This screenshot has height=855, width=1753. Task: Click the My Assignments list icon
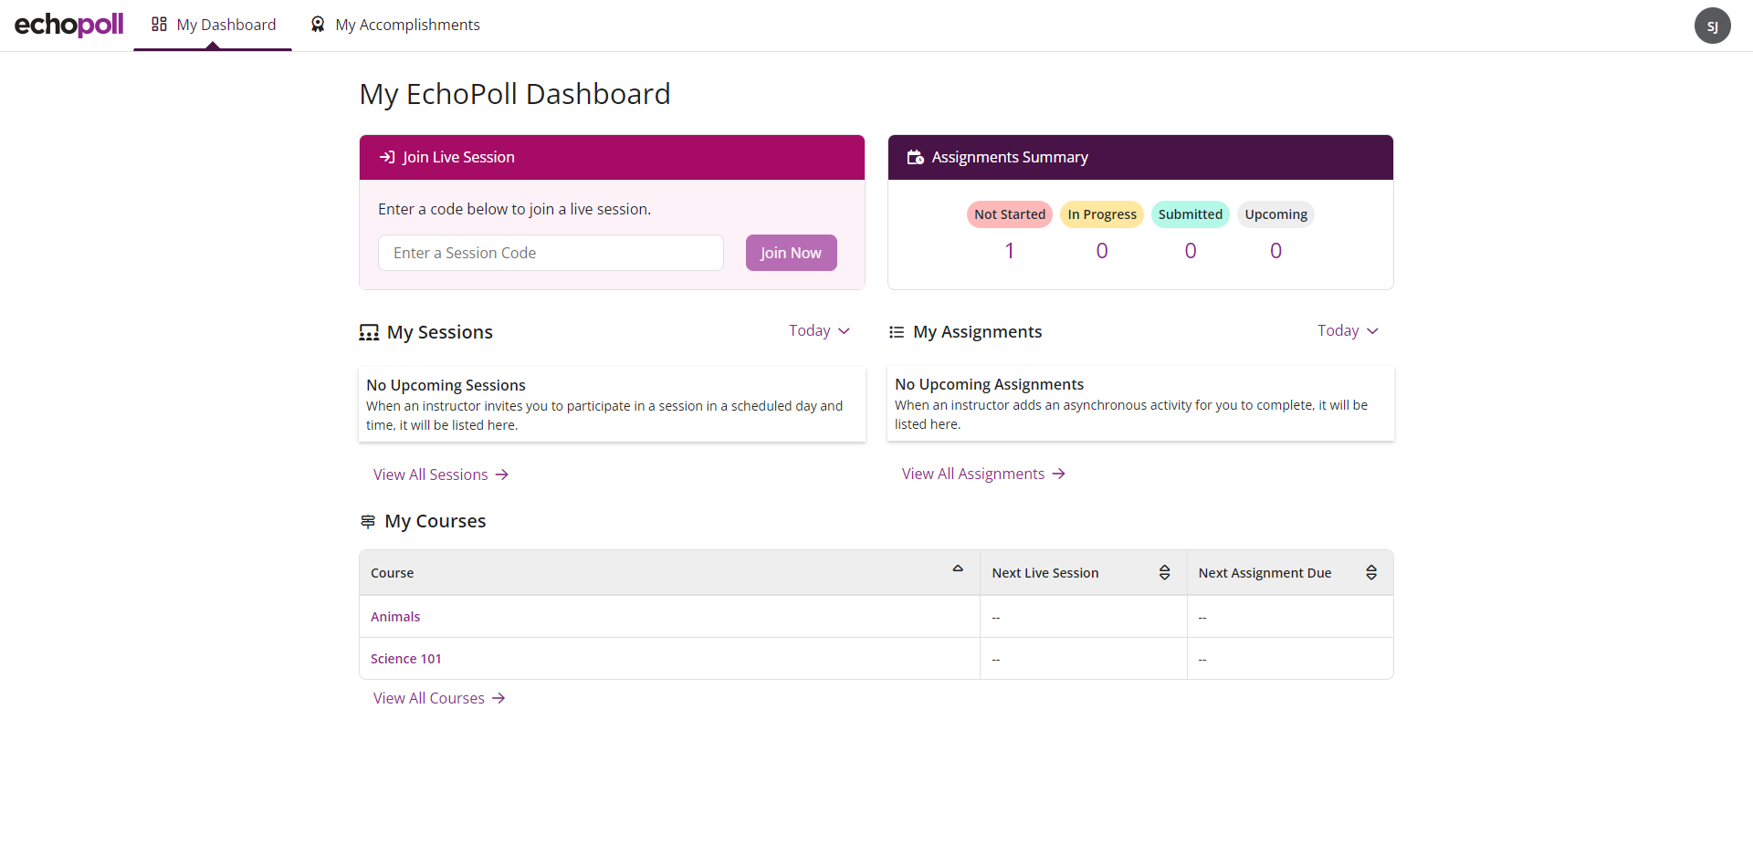pyautogui.click(x=897, y=332)
